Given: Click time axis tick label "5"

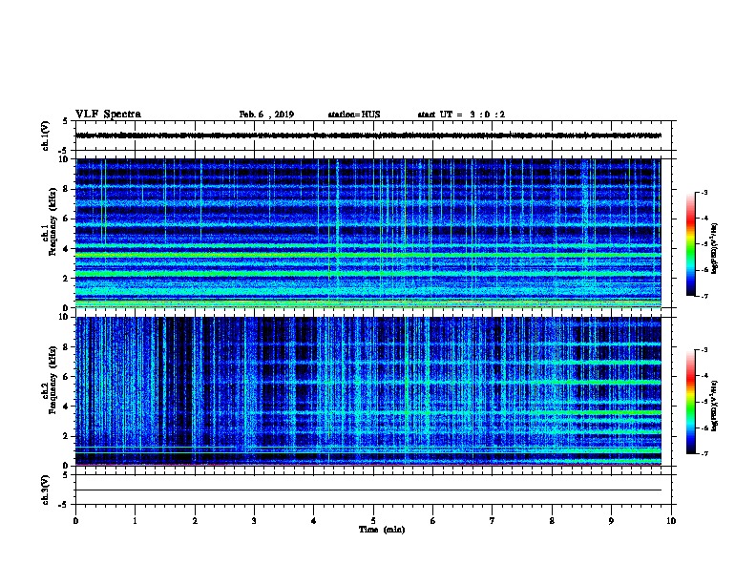Looking at the screenshot, I should (373, 521).
